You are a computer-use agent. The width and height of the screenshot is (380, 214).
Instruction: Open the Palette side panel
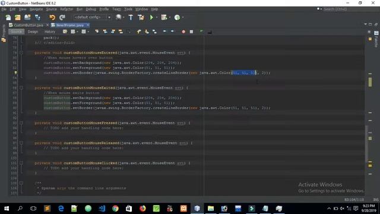coord(376,39)
